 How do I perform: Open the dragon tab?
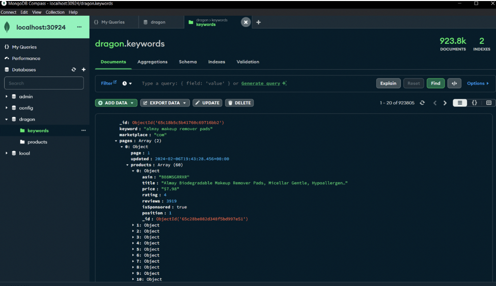click(x=161, y=22)
